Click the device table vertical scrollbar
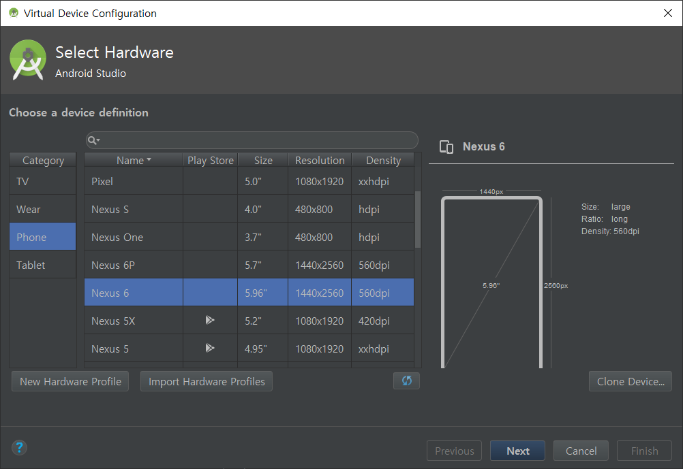The height and width of the screenshot is (469, 683). point(418,219)
